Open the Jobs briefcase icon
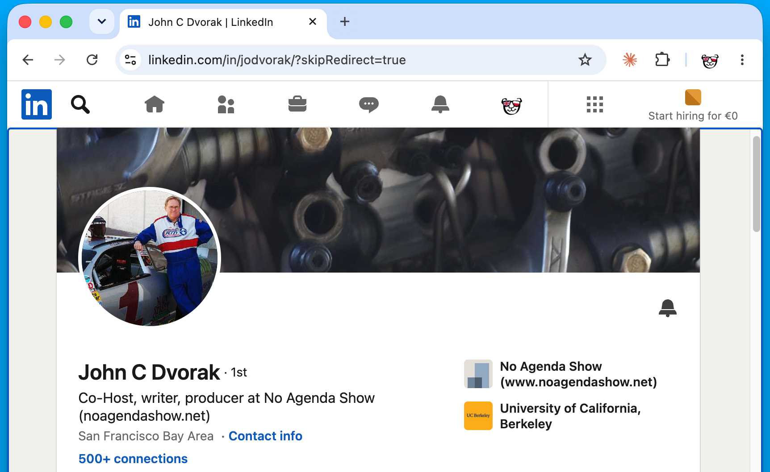Screen dimensions: 770x472 pos(297,104)
